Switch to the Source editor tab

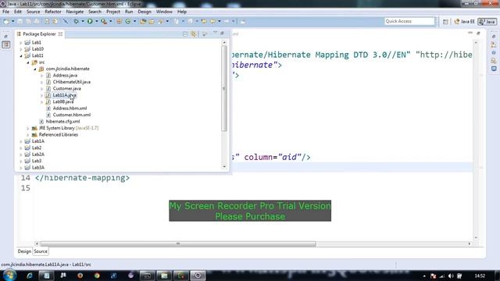click(x=41, y=251)
